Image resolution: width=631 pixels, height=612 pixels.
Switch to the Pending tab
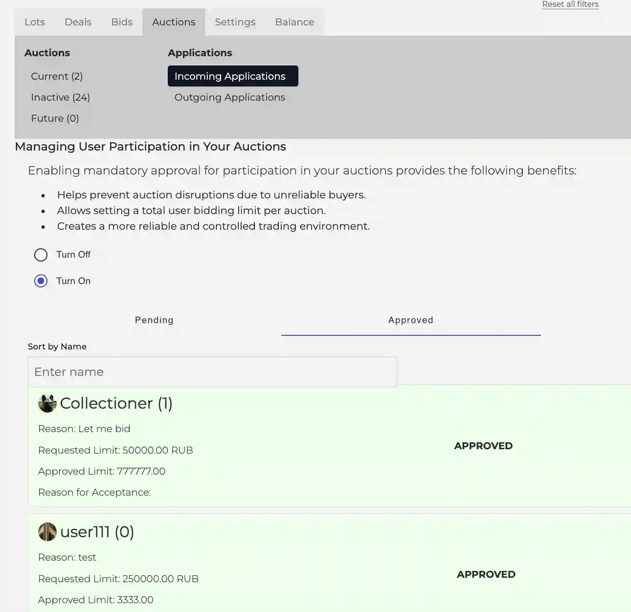154,320
